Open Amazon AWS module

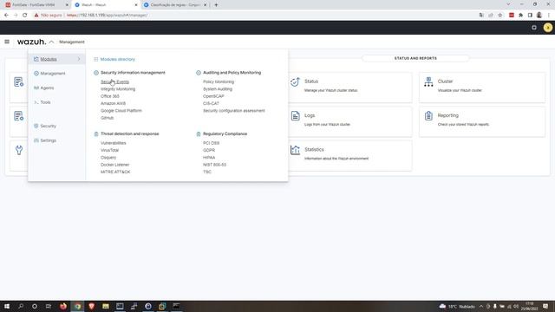pos(113,103)
